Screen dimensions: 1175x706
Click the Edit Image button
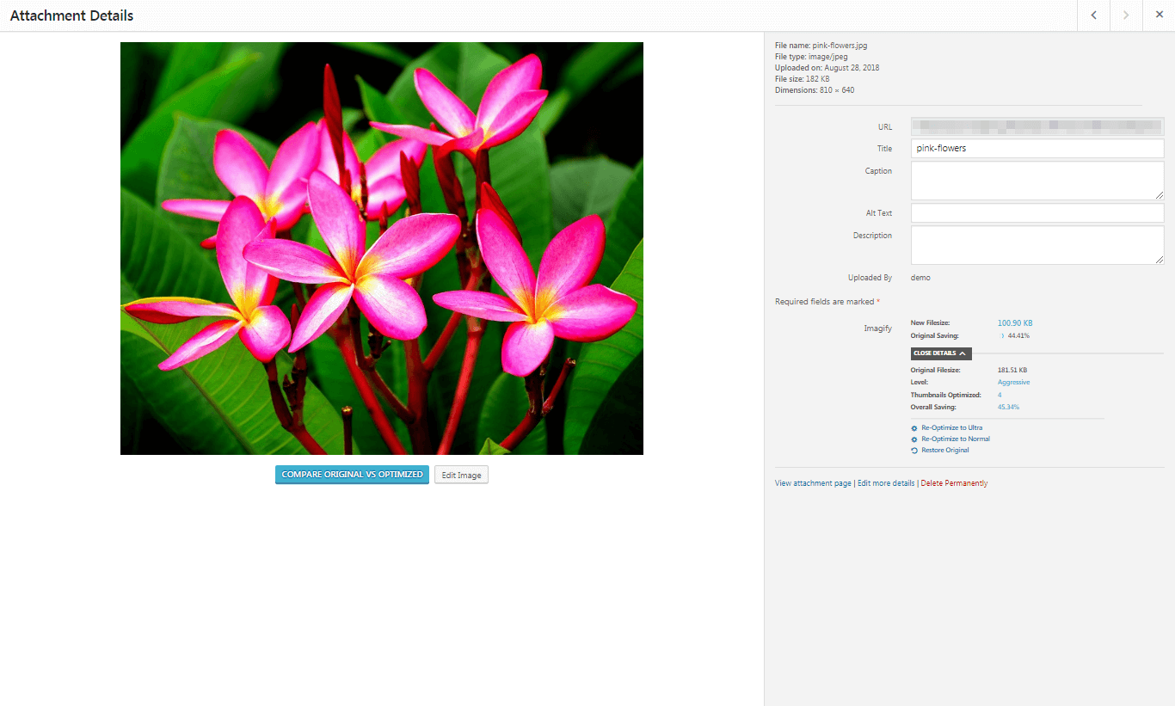pos(461,474)
